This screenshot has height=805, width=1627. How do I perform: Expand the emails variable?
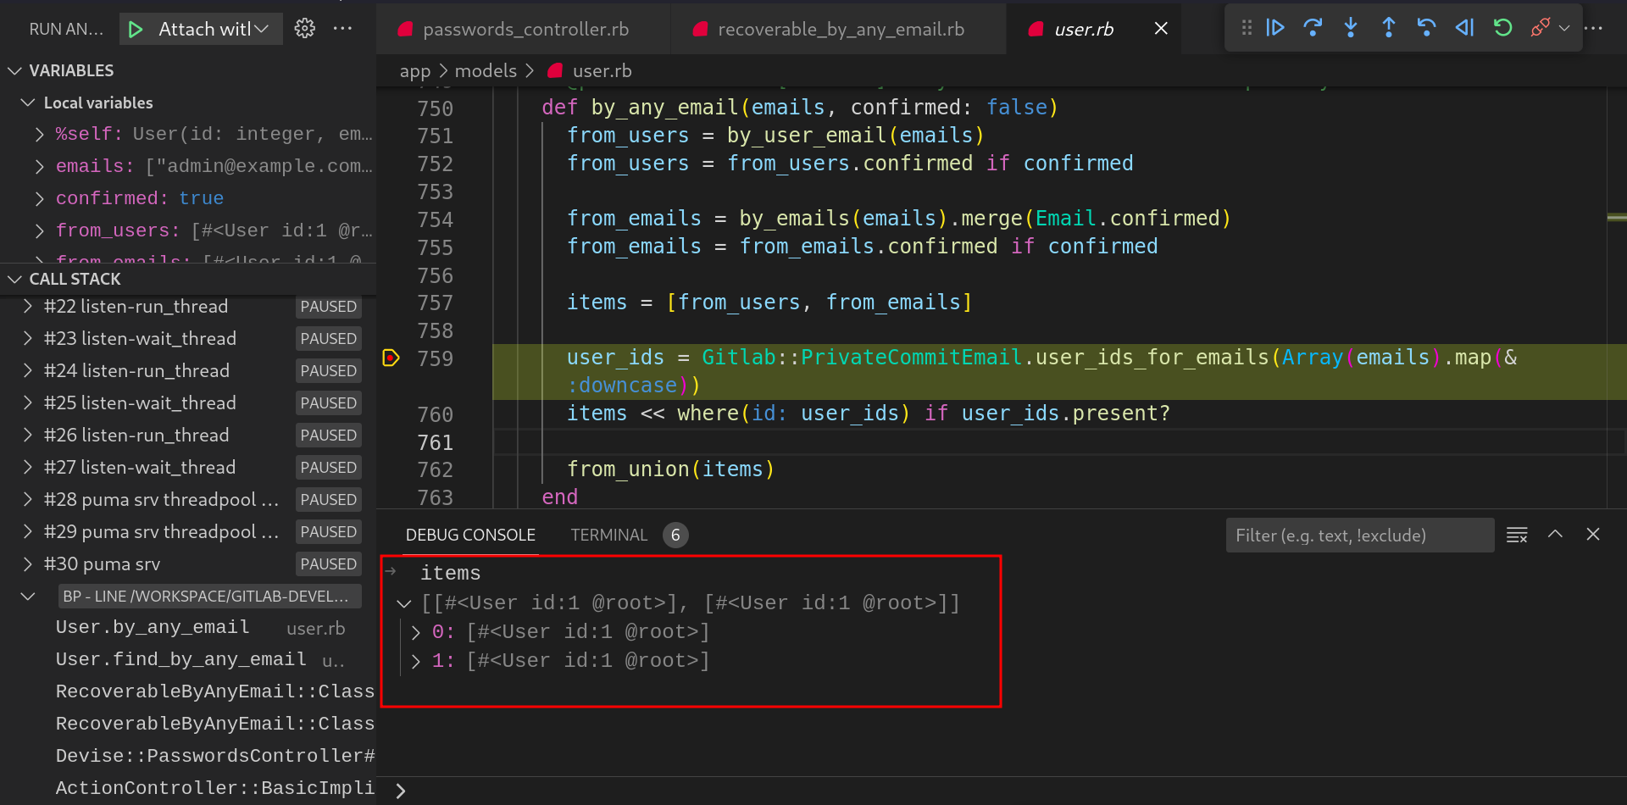(x=40, y=166)
